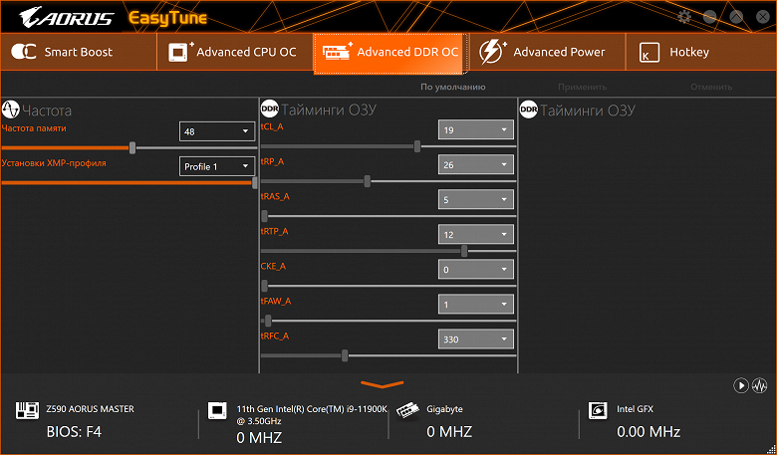Expand the tRTP_A dropdown showing 12
This screenshot has height=455, width=777.
click(x=476, y=234)
